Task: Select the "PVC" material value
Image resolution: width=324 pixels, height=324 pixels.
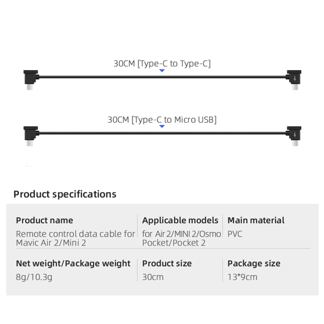Action: (x=235, y=234)
